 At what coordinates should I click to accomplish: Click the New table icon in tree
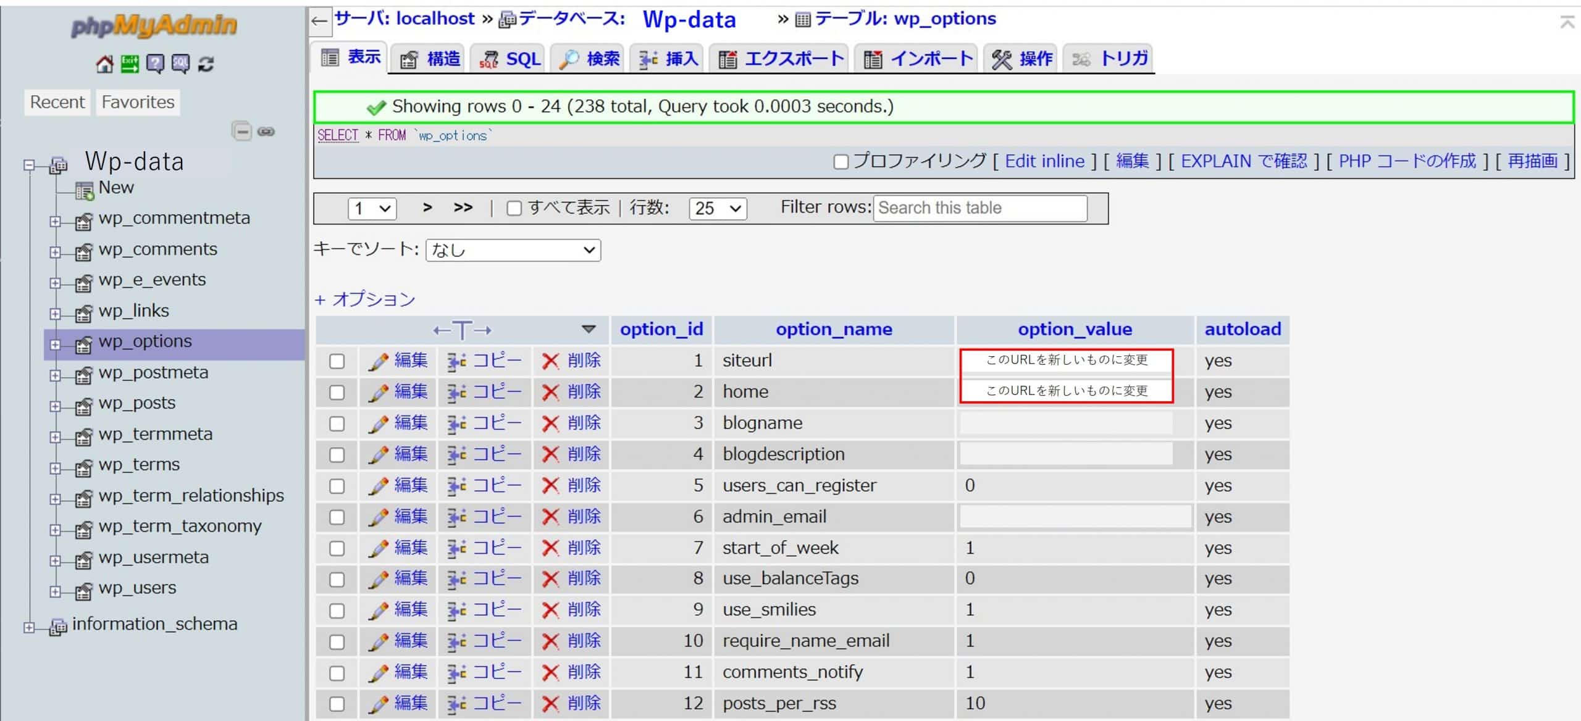pyautogui.click(x=84, y=191)
